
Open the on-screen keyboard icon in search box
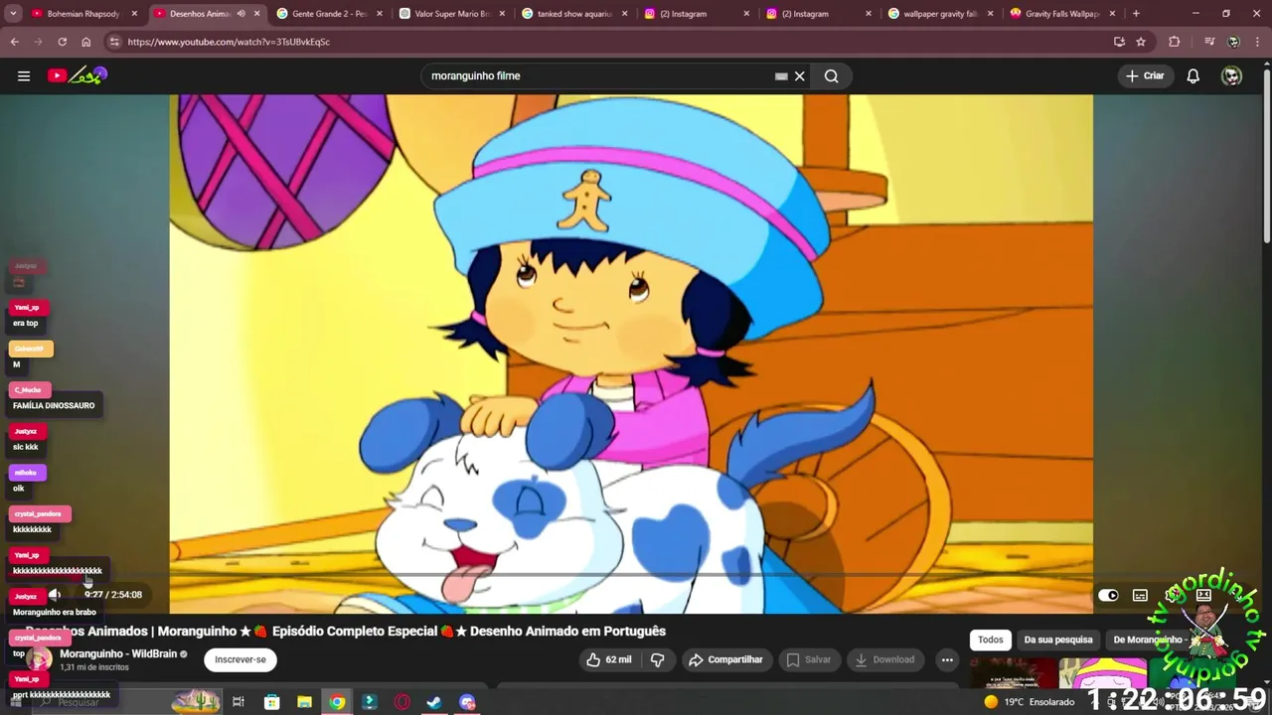tap(781, 75)
